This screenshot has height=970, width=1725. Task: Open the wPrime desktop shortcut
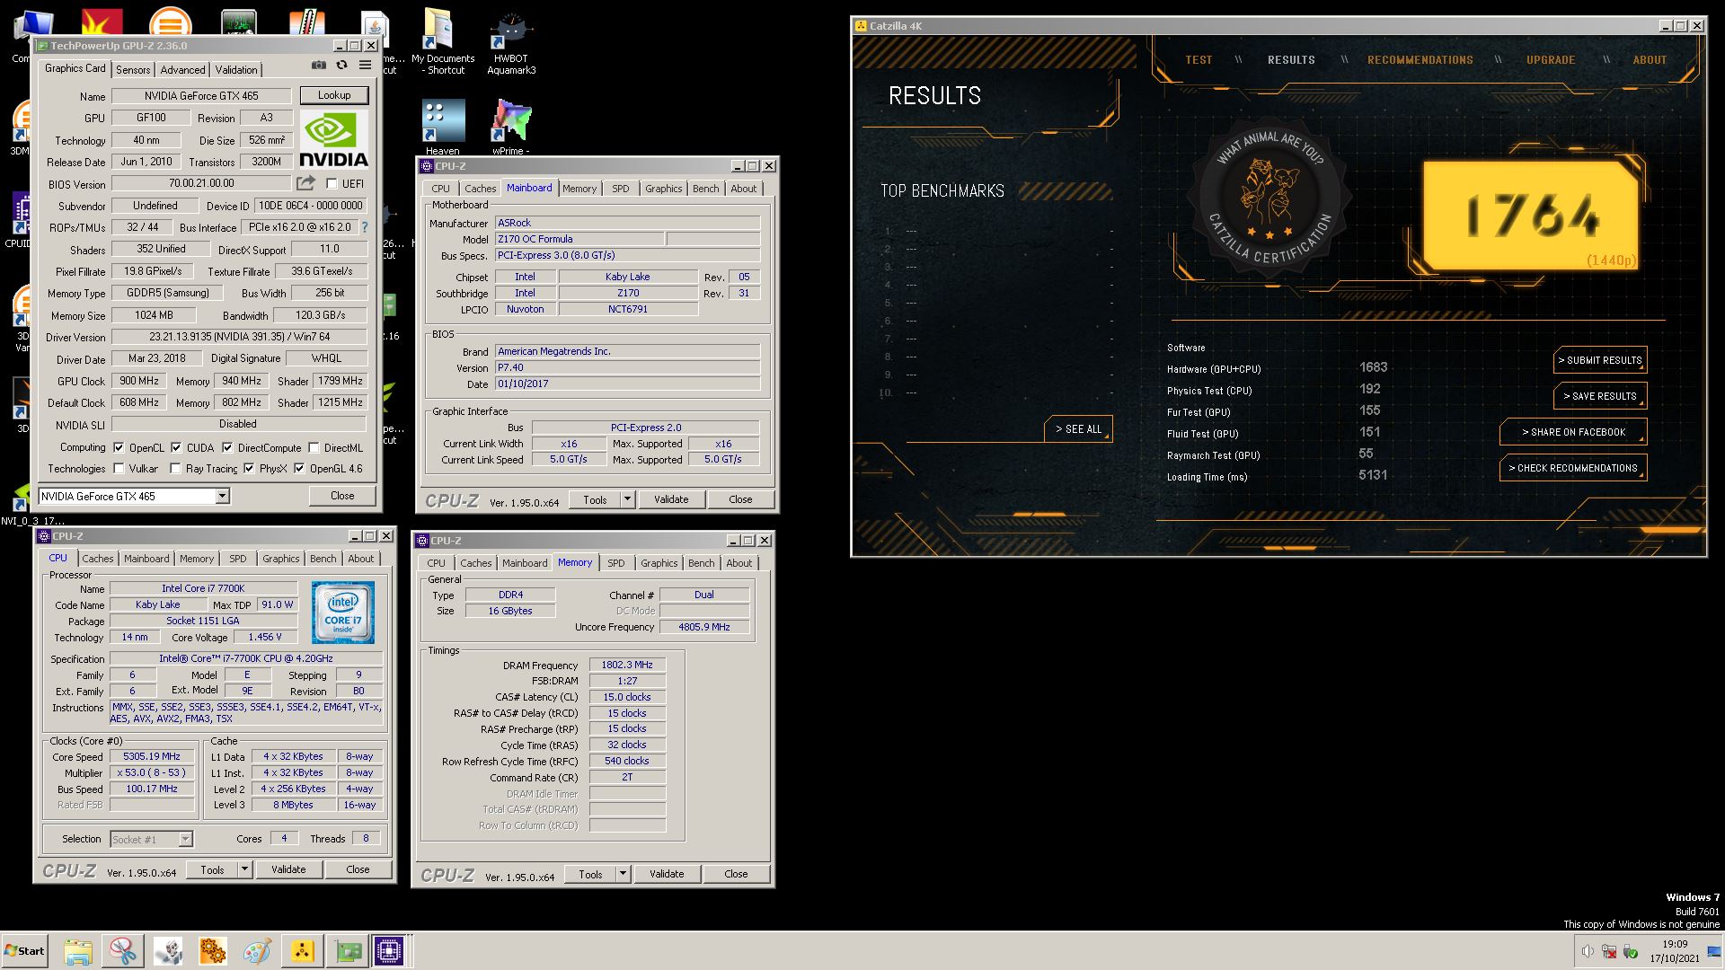[x=511, y=128]
